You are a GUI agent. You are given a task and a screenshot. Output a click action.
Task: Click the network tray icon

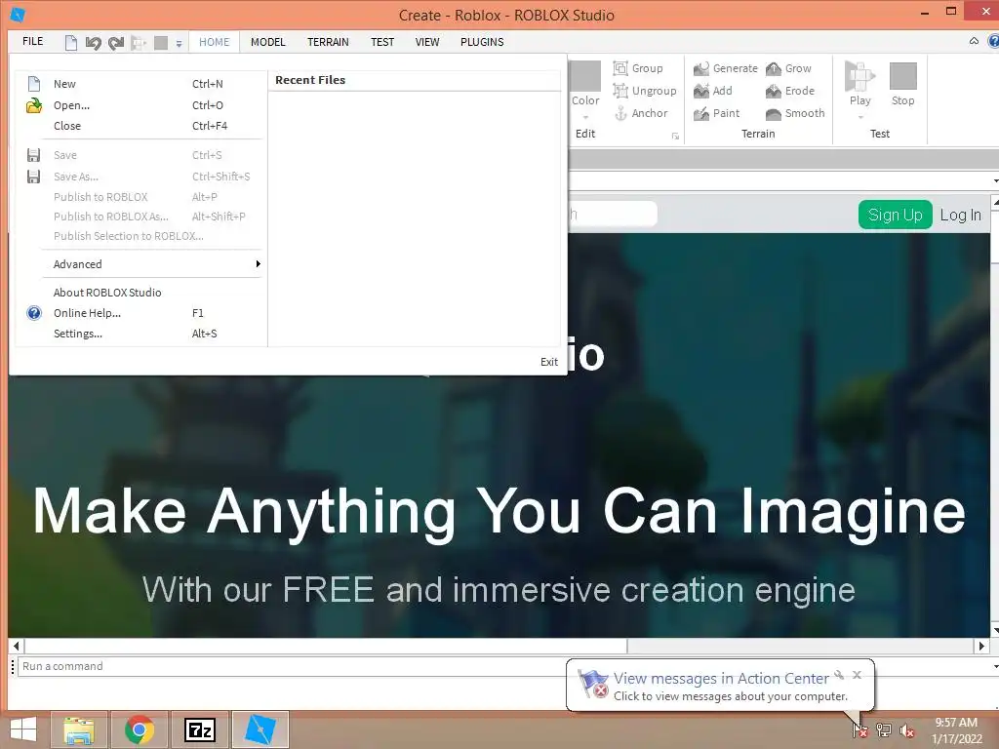(884, 730)
